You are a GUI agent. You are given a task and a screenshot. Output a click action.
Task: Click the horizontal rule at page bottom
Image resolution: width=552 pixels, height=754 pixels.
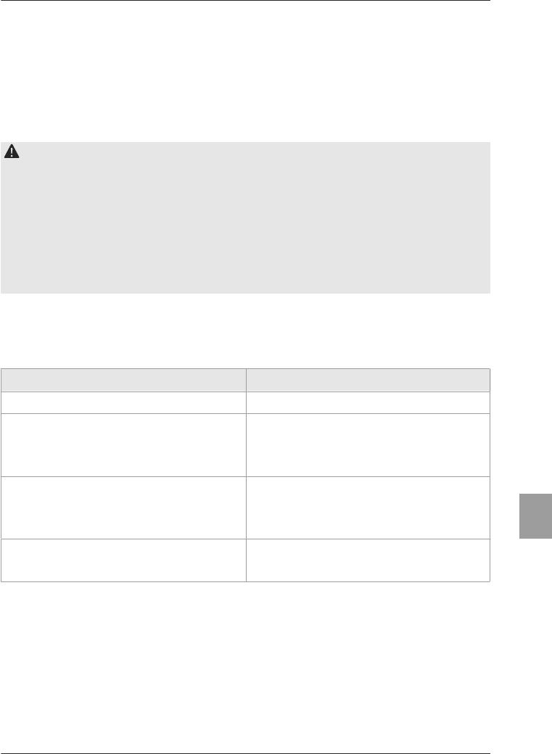pyautogui.click(x=245, y=753)
